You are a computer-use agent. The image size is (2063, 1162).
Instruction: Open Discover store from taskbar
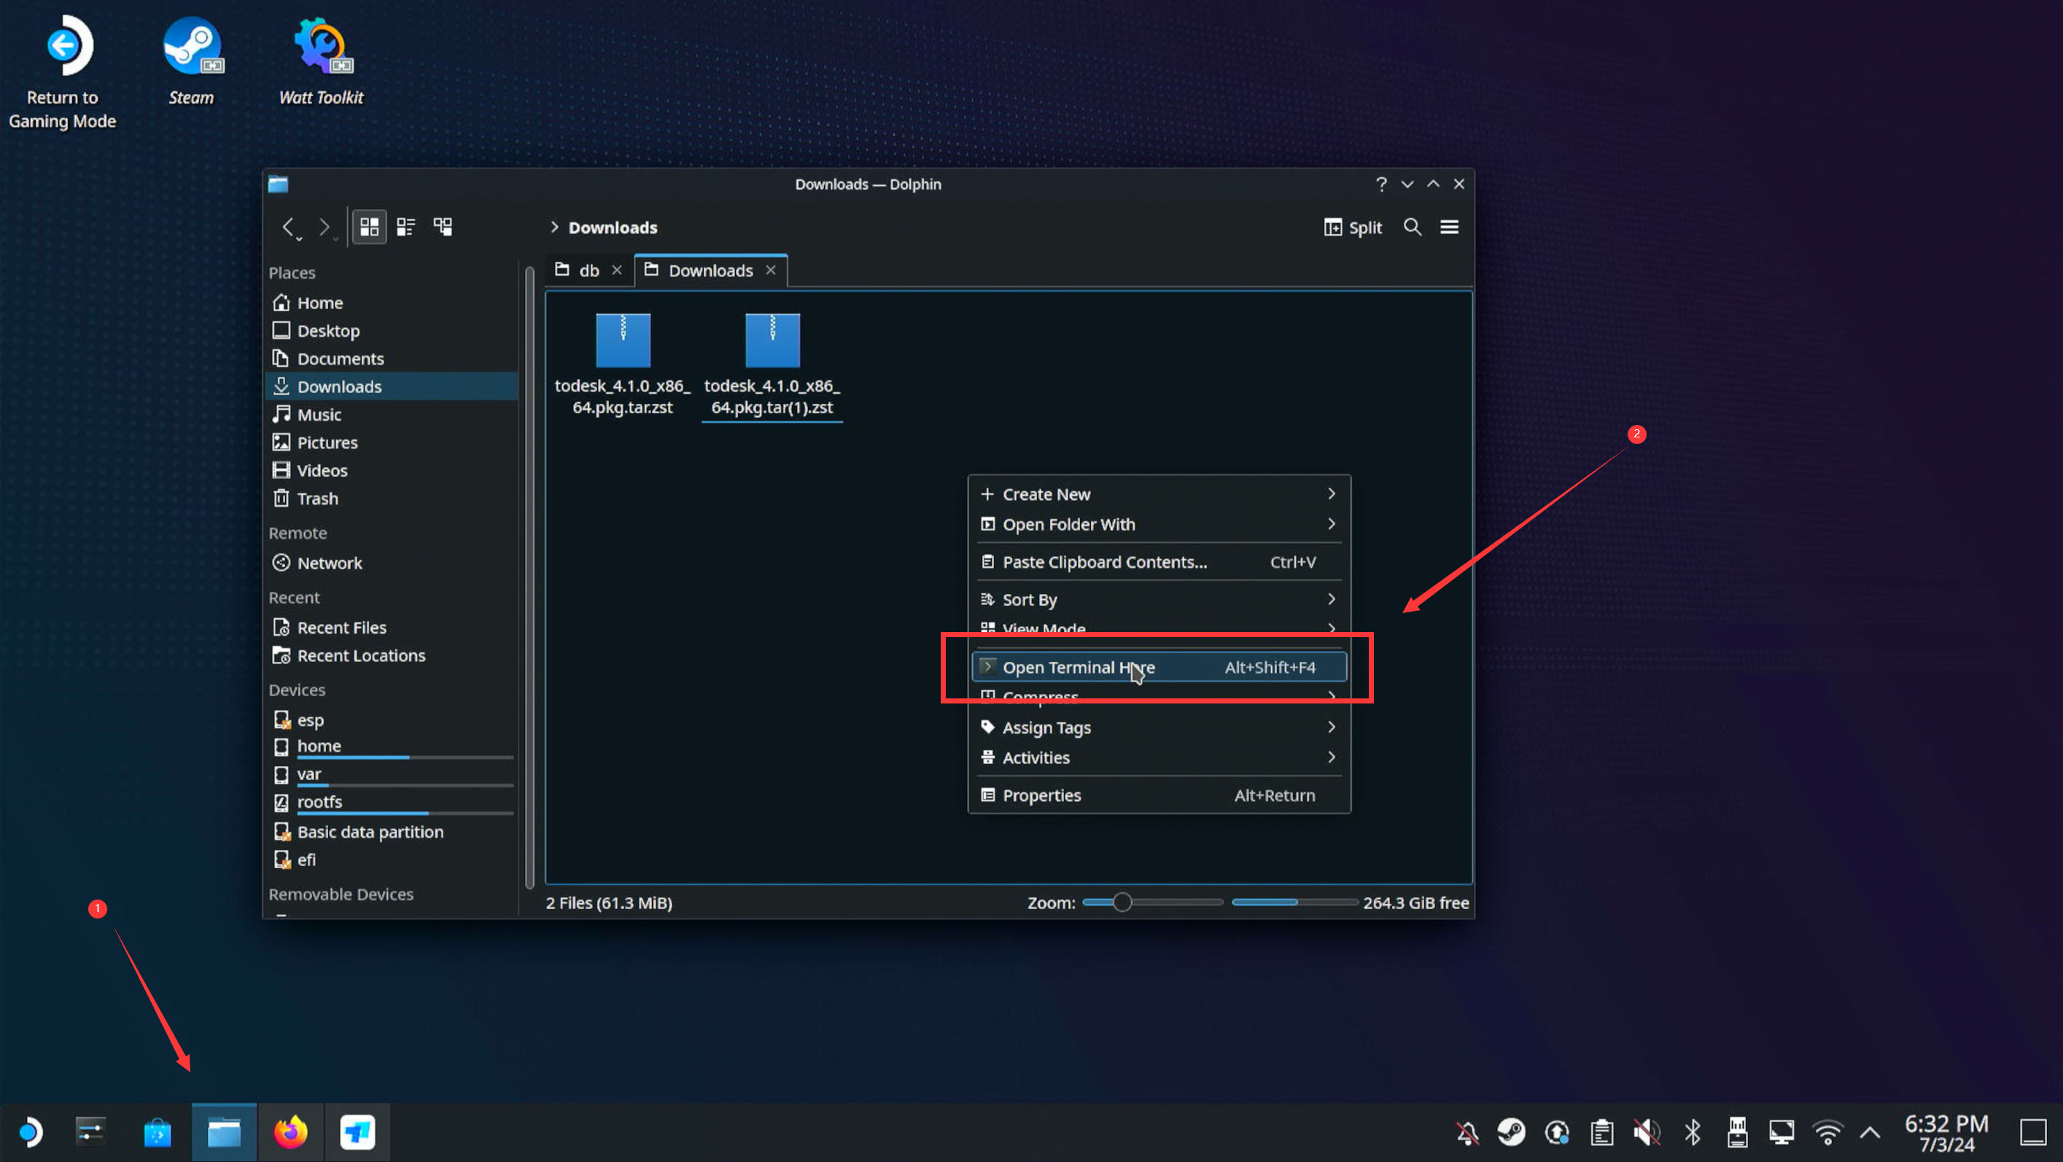[x=157, y=1132]
